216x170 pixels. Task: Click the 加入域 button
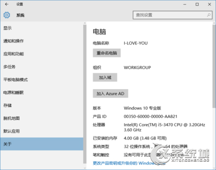pyautogui.click(x=105, y=77)
